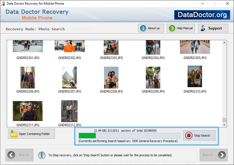Click the file name GNDR02301.JPG
The image size is (234, 165).
click(x=28, y=58)
